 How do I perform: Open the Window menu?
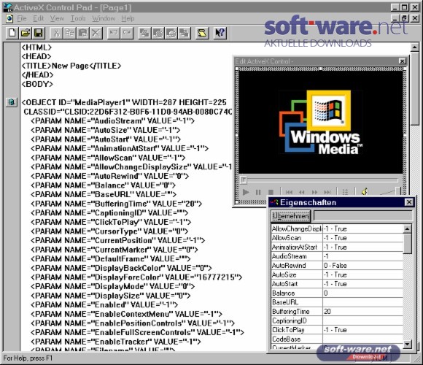(x=104, y=19)
